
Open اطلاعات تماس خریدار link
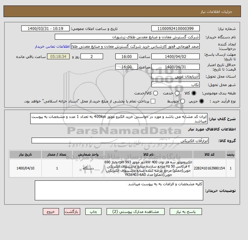pyautogui.click(x=52, y=46)
